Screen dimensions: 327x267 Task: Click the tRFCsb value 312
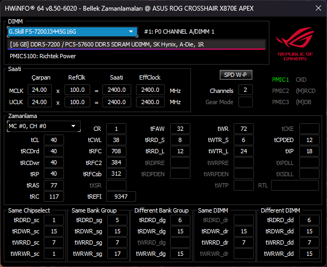116,174
